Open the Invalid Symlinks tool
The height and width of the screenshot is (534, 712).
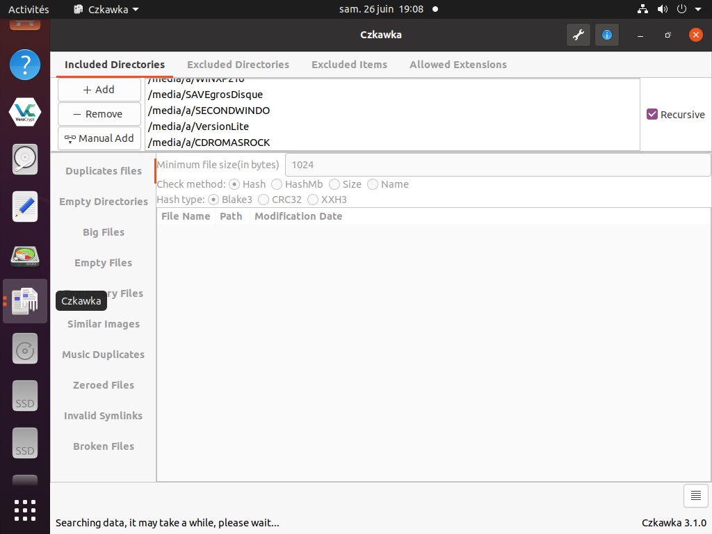point(104,416)
